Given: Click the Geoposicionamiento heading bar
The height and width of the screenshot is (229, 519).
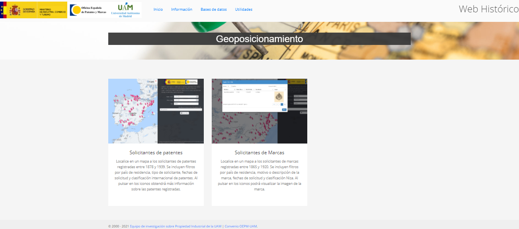Looking at the screenshot, I should pyautogui.click(x=259, y=39).
